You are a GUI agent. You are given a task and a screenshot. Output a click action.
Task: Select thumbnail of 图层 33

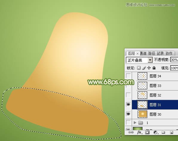[142, 85]
